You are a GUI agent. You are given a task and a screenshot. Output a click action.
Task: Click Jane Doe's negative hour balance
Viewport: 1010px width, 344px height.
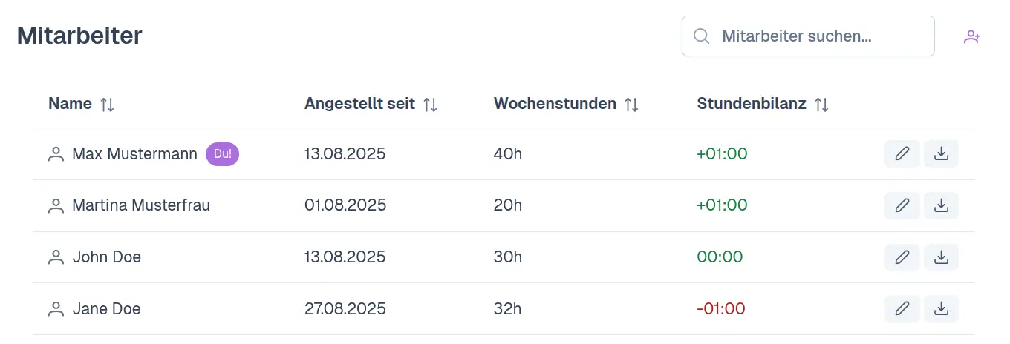coord(720,308)
